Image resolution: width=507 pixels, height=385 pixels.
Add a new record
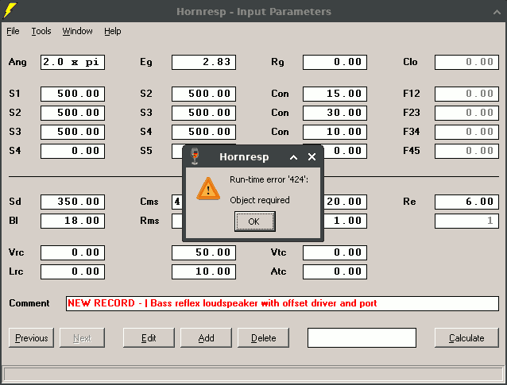pyautogui.click(x=206, y=338)
